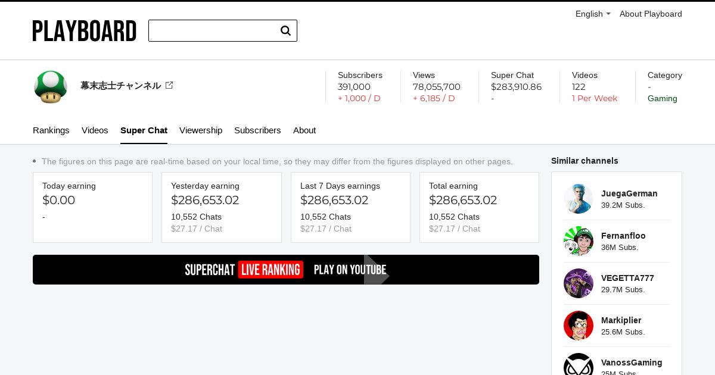Click the Gaming category link
This screenshot has height=375, width=715.
[x=663, y=98]
